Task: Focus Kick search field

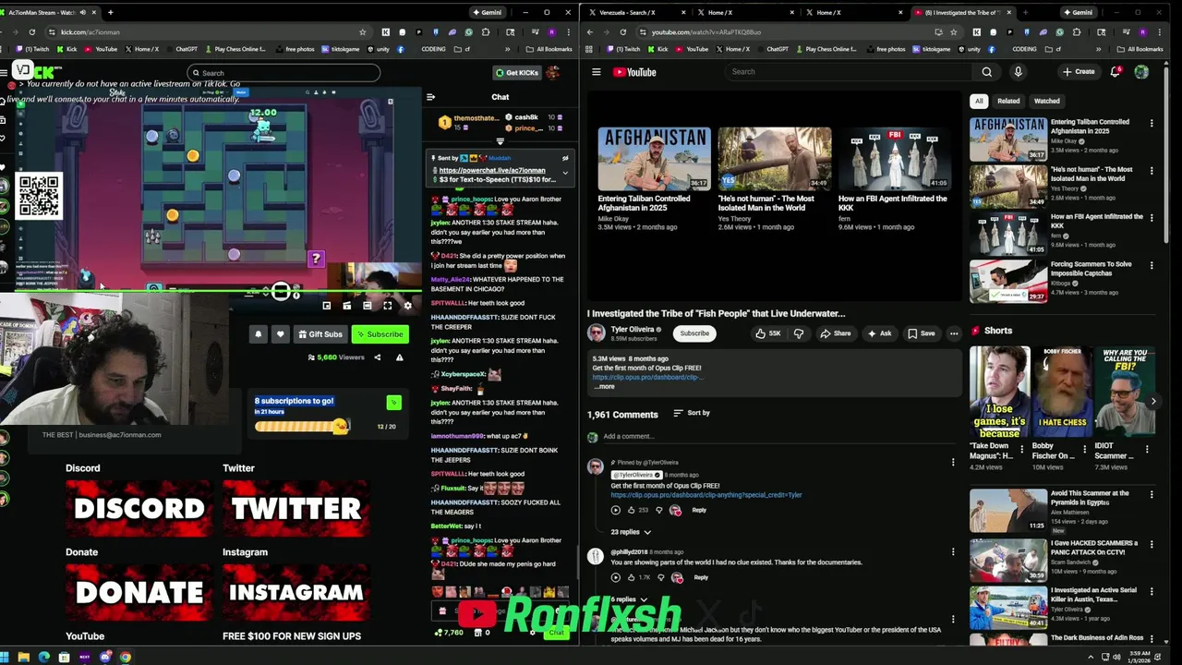Action: pos(283,73)
